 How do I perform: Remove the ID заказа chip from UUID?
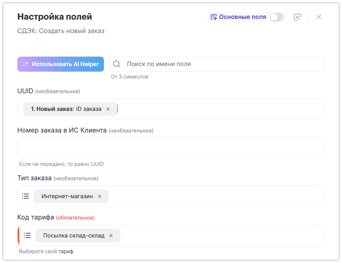(108, 109)
